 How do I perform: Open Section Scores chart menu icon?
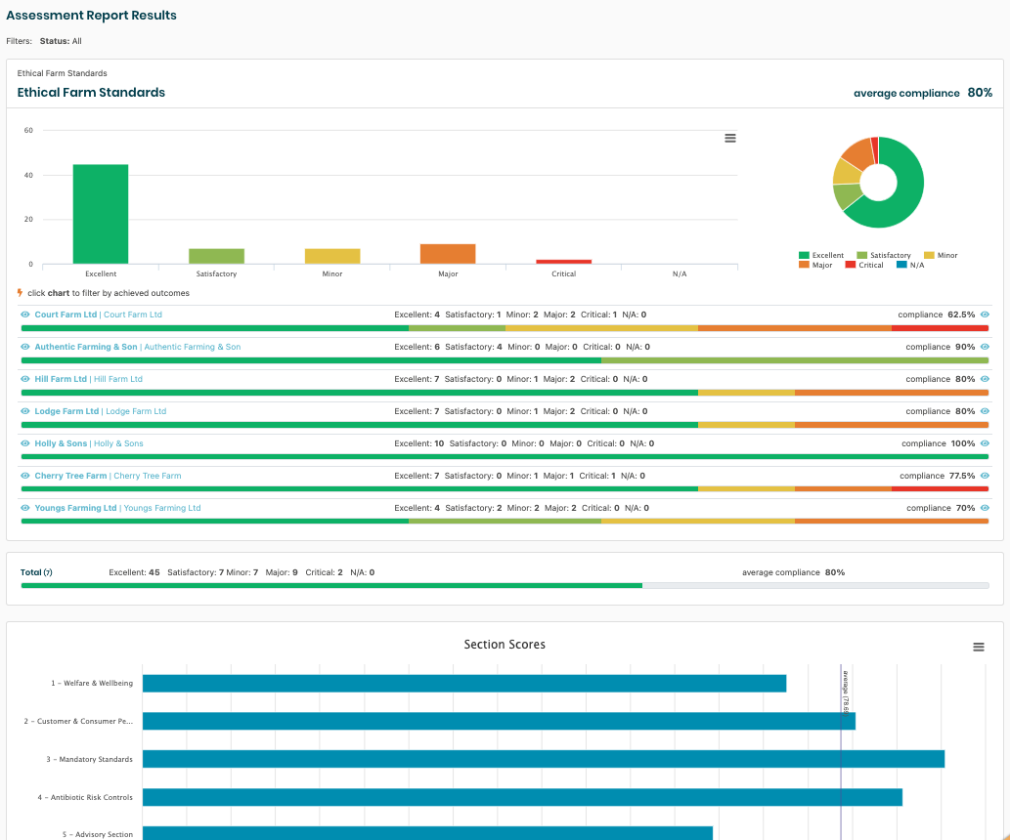coord(978,647)
